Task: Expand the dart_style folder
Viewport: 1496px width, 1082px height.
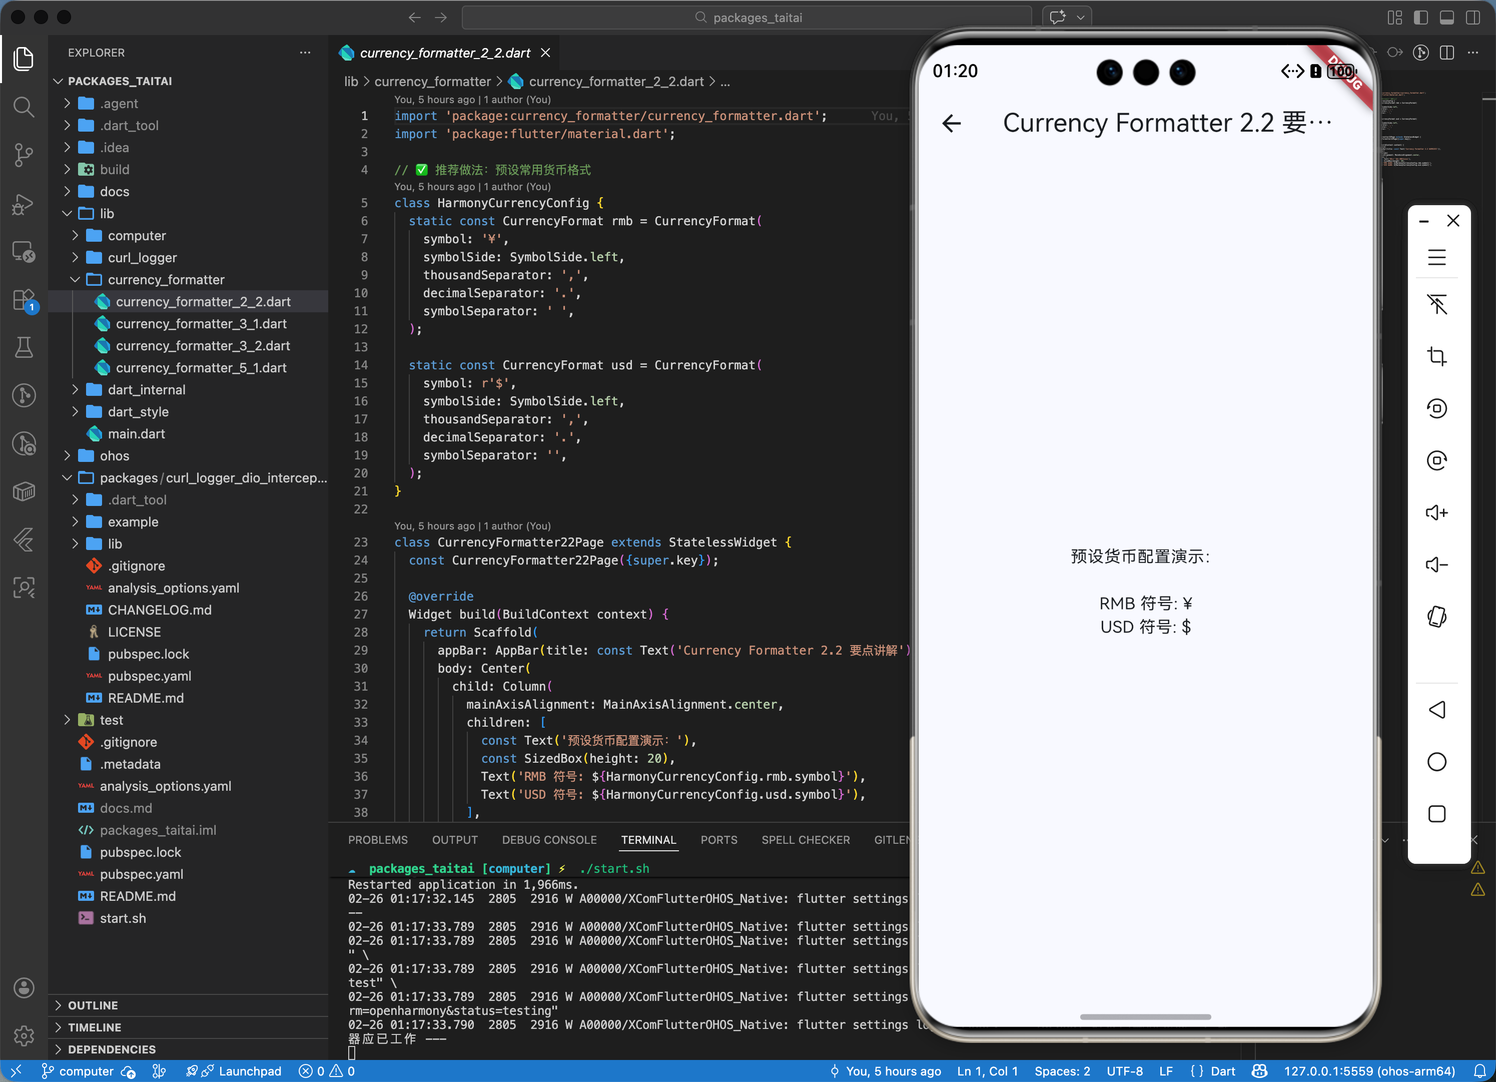Action: [x=138, y=412]
